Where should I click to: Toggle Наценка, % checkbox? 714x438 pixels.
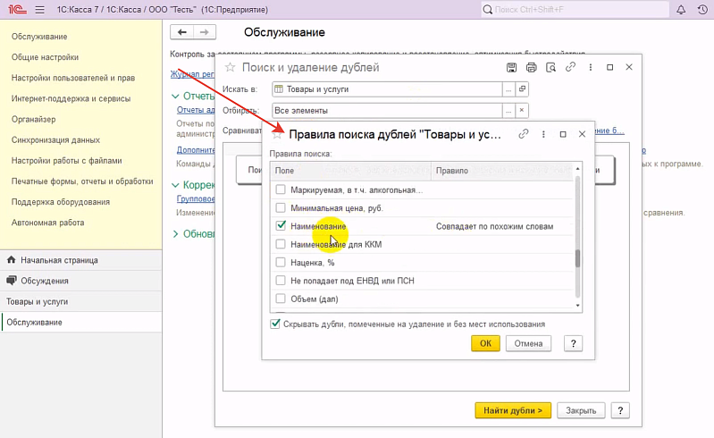[281, 262]
